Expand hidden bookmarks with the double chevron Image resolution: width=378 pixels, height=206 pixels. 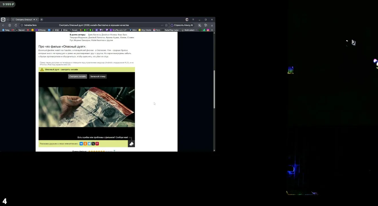click(212, 30)
